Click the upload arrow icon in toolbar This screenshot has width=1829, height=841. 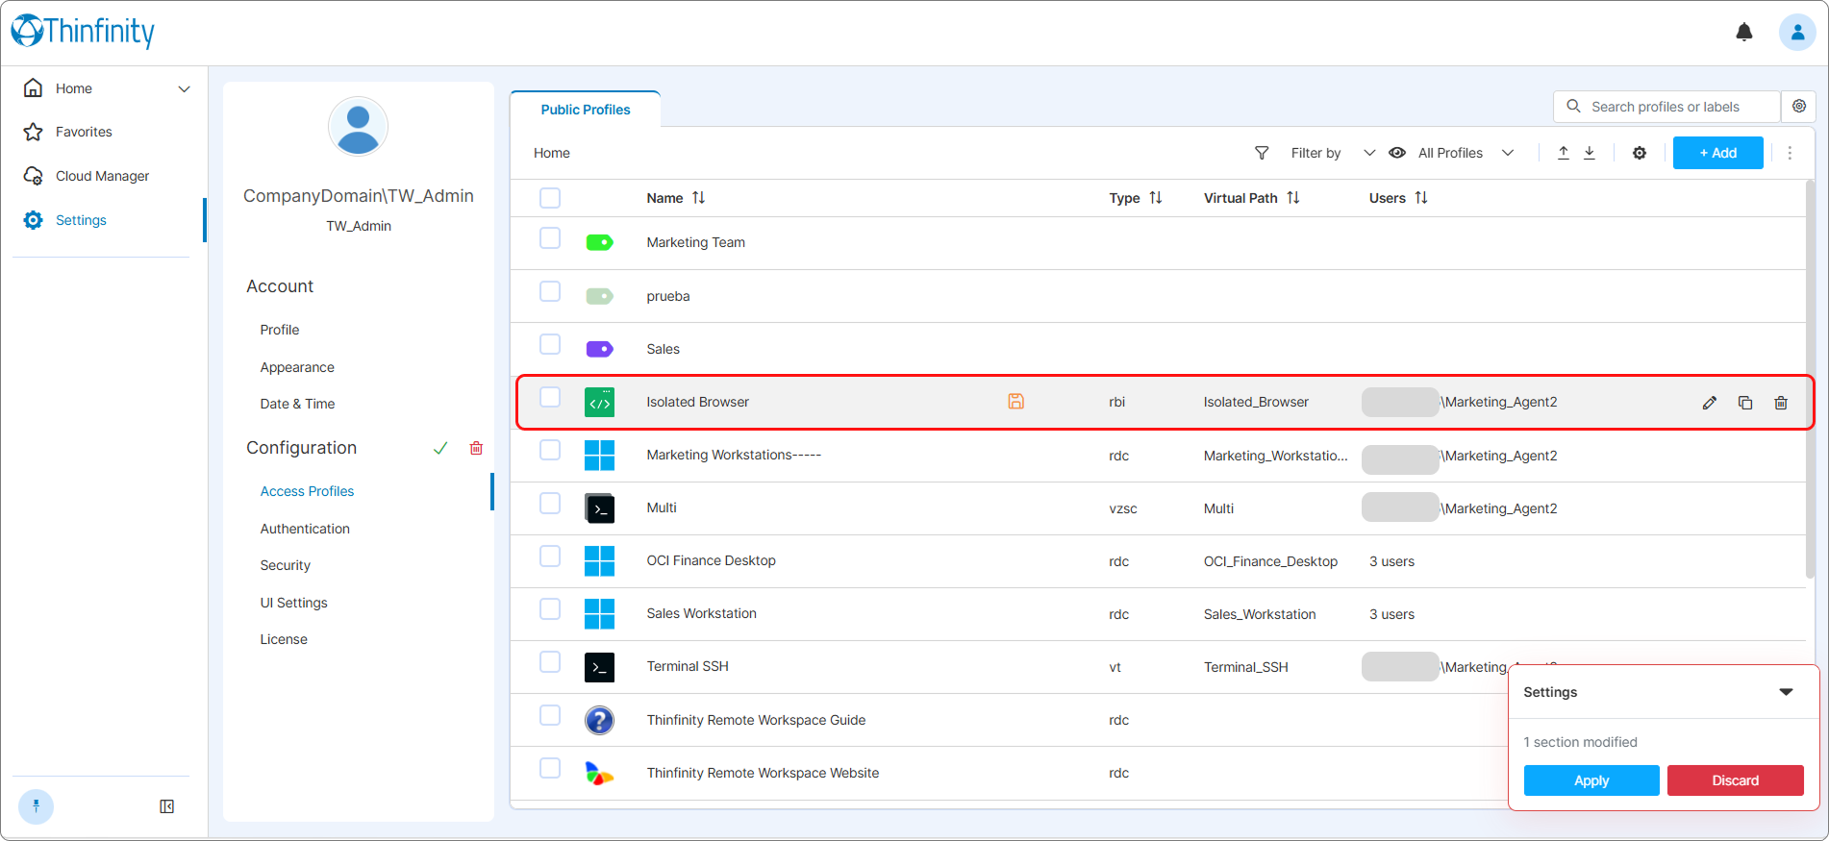[x=1564, y=153]
